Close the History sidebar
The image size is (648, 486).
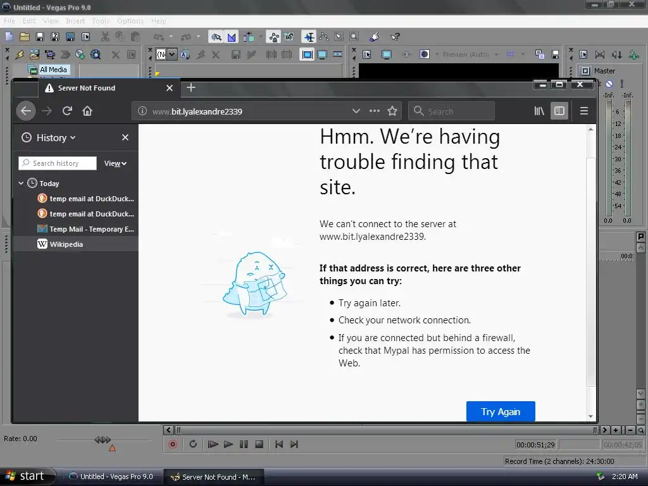point(125,137)
